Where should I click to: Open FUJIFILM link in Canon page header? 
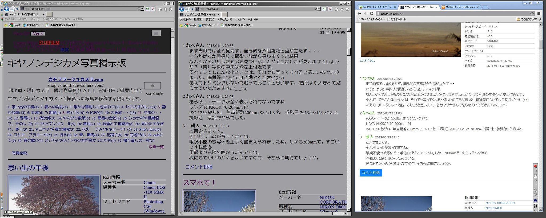(49, 43)
